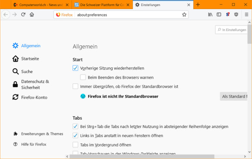Click the Als Standard festlegen button

pos(233,96)
